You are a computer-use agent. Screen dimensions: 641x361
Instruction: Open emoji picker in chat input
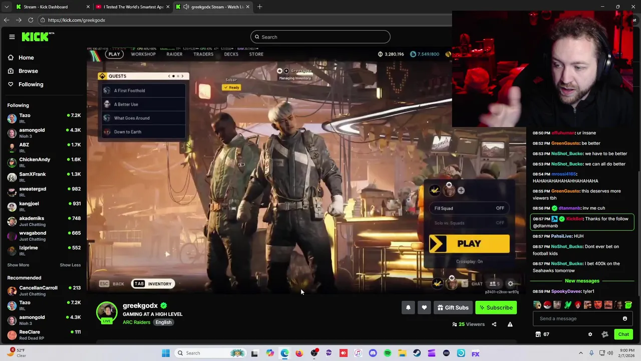[x=625, y=318]
